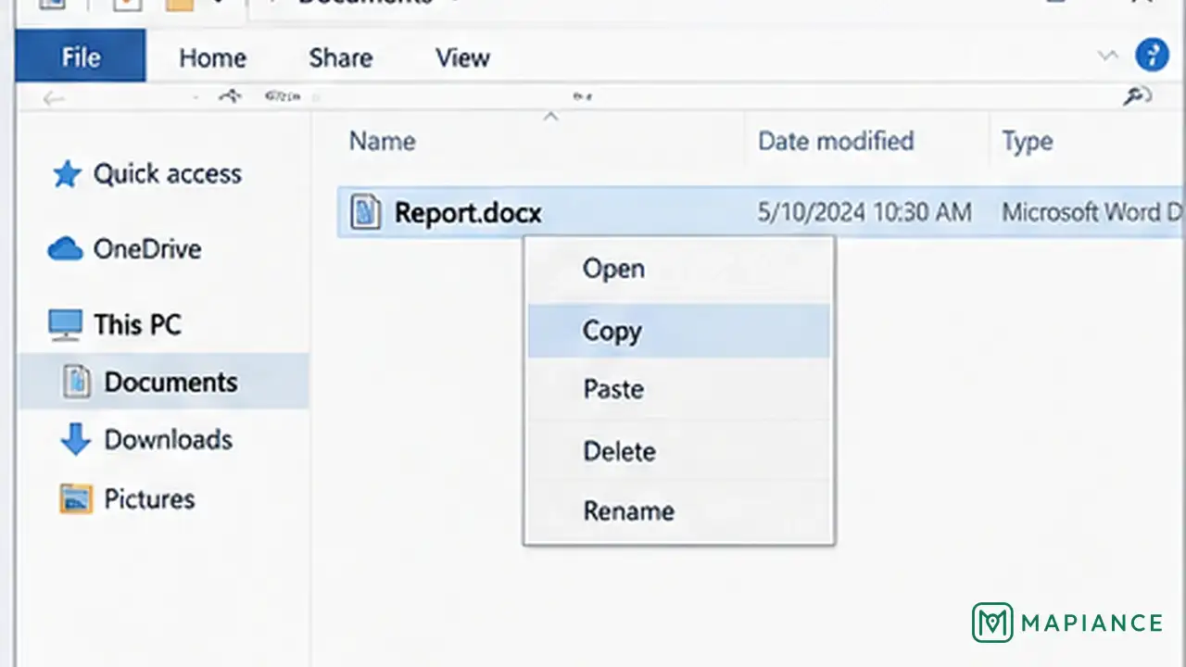Image resolution: width=1186 pixels, height=667 pixels.
Task: Choose Paste from the context menu
Action: coord(679,389)
